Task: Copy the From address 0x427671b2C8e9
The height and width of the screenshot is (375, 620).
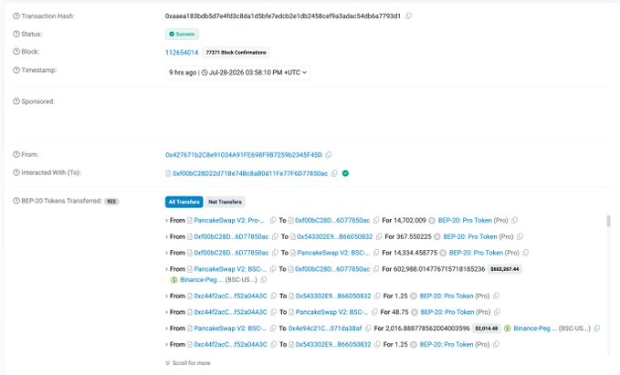Action: (328, 155)
